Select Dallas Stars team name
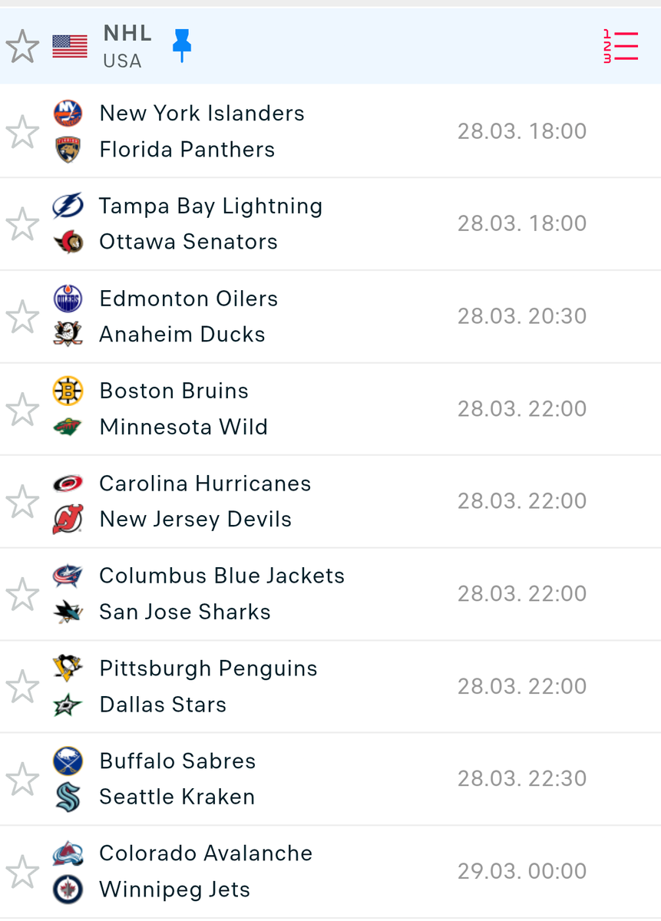The height and width of the screenshot is (921, 661). (163, 705)
